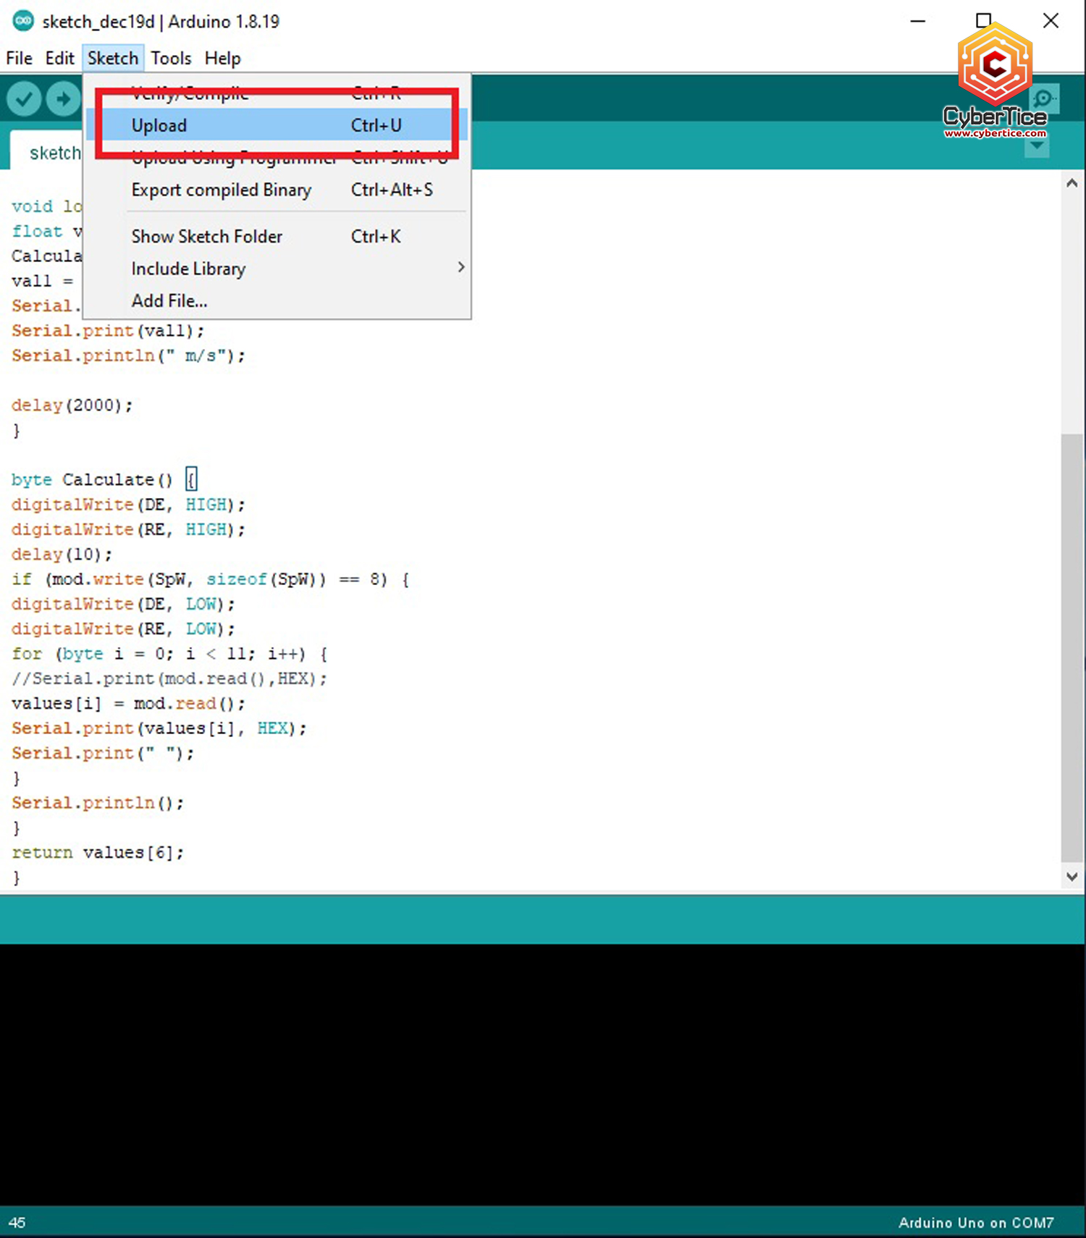Screen dimensions: 1086x1238
Task: Click the CyberTice hexagon logo
Action: pos(995,64)
